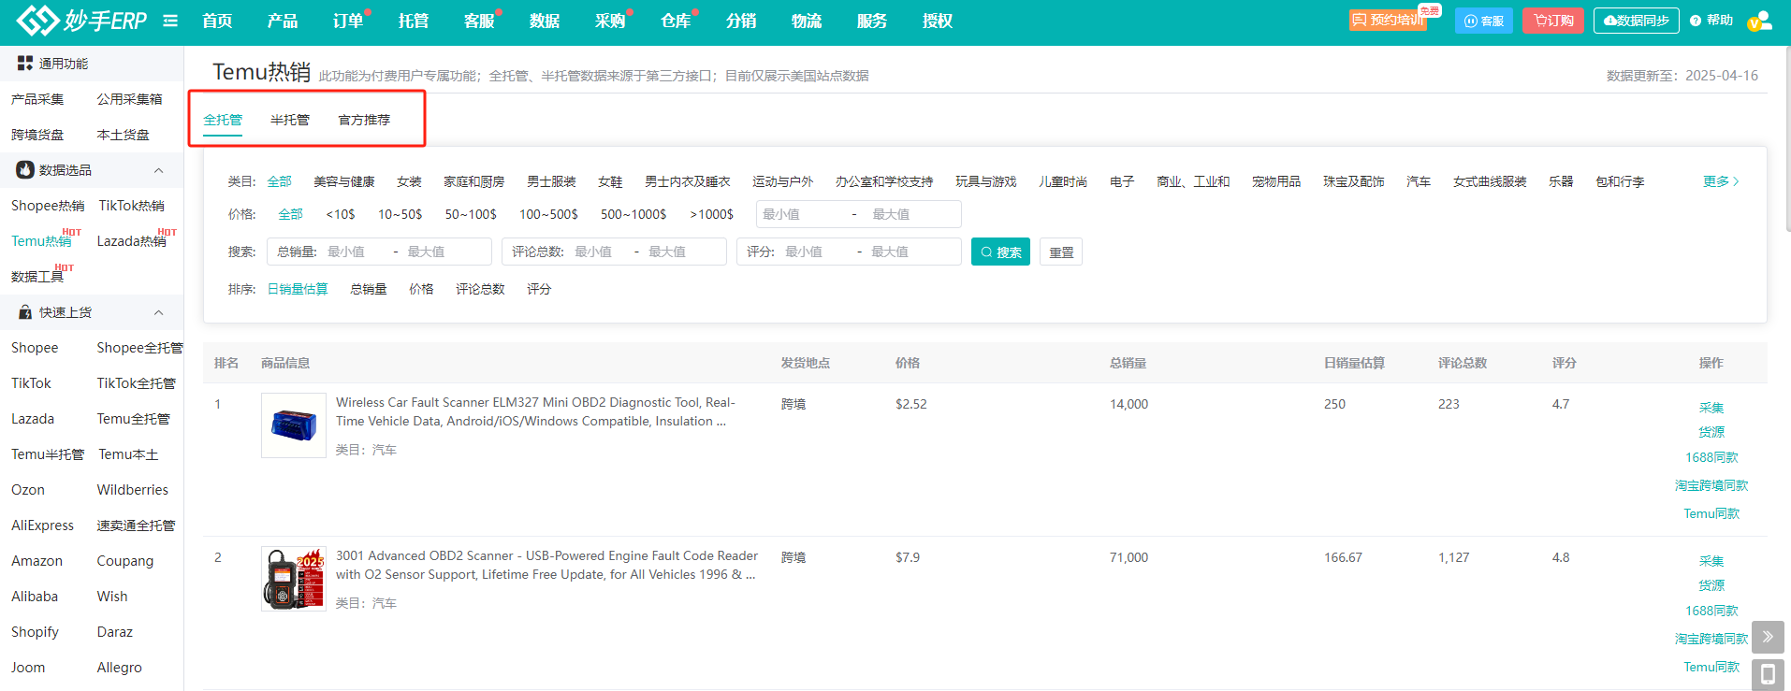Image resolution: width=1791 pixels, height=691 pixels.
Task: Click the 14,000 total sales value
Action: (1128, 404)
